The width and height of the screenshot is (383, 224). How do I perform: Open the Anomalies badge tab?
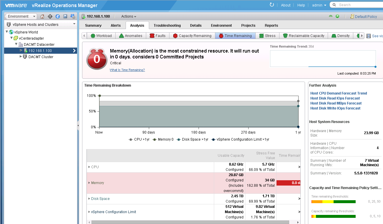click(131, 36)
